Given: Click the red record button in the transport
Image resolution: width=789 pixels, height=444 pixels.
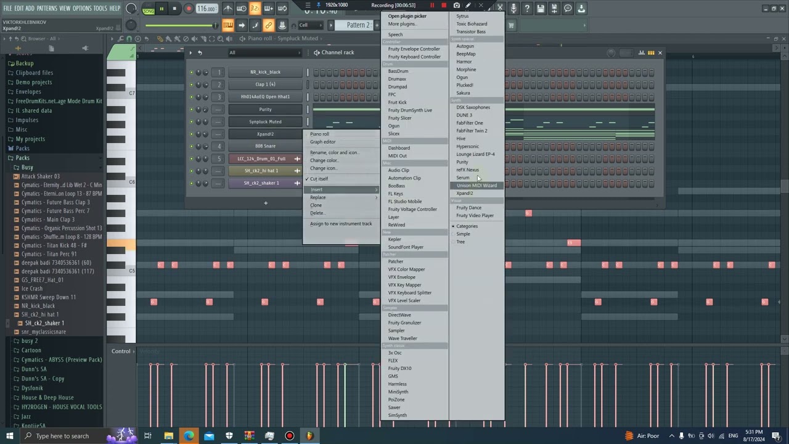Looking at the screenshot, I should pos(189,9).
